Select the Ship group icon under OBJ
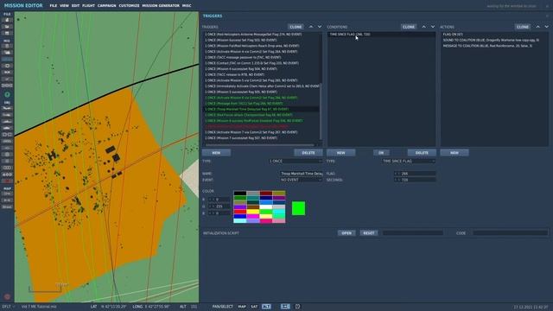Viewport: 553px width, 311px height. coord(7,122)
